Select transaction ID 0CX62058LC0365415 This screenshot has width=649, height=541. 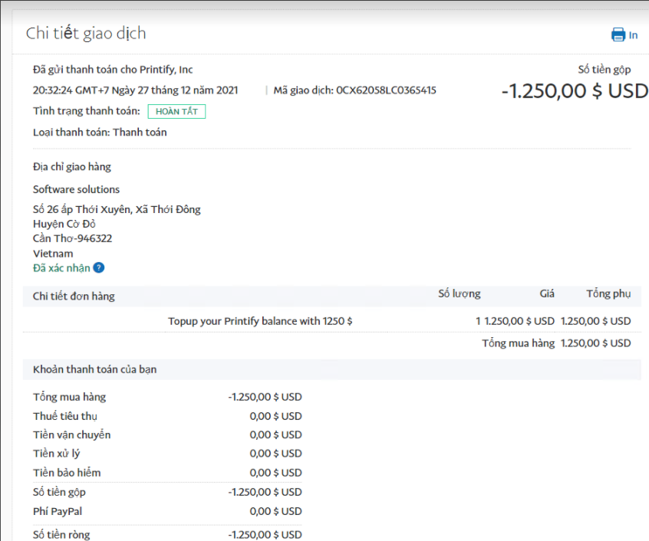coord(386,90)
